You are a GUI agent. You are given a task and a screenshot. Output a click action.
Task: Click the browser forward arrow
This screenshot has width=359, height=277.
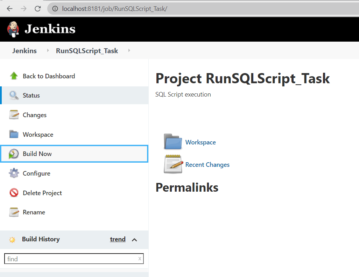coord(23,9)
